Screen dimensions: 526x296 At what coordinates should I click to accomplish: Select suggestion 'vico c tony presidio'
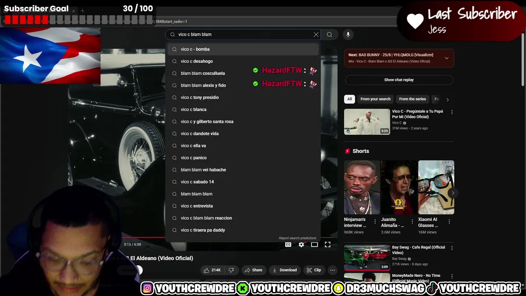pyautogui.click(x=243, y=97)
